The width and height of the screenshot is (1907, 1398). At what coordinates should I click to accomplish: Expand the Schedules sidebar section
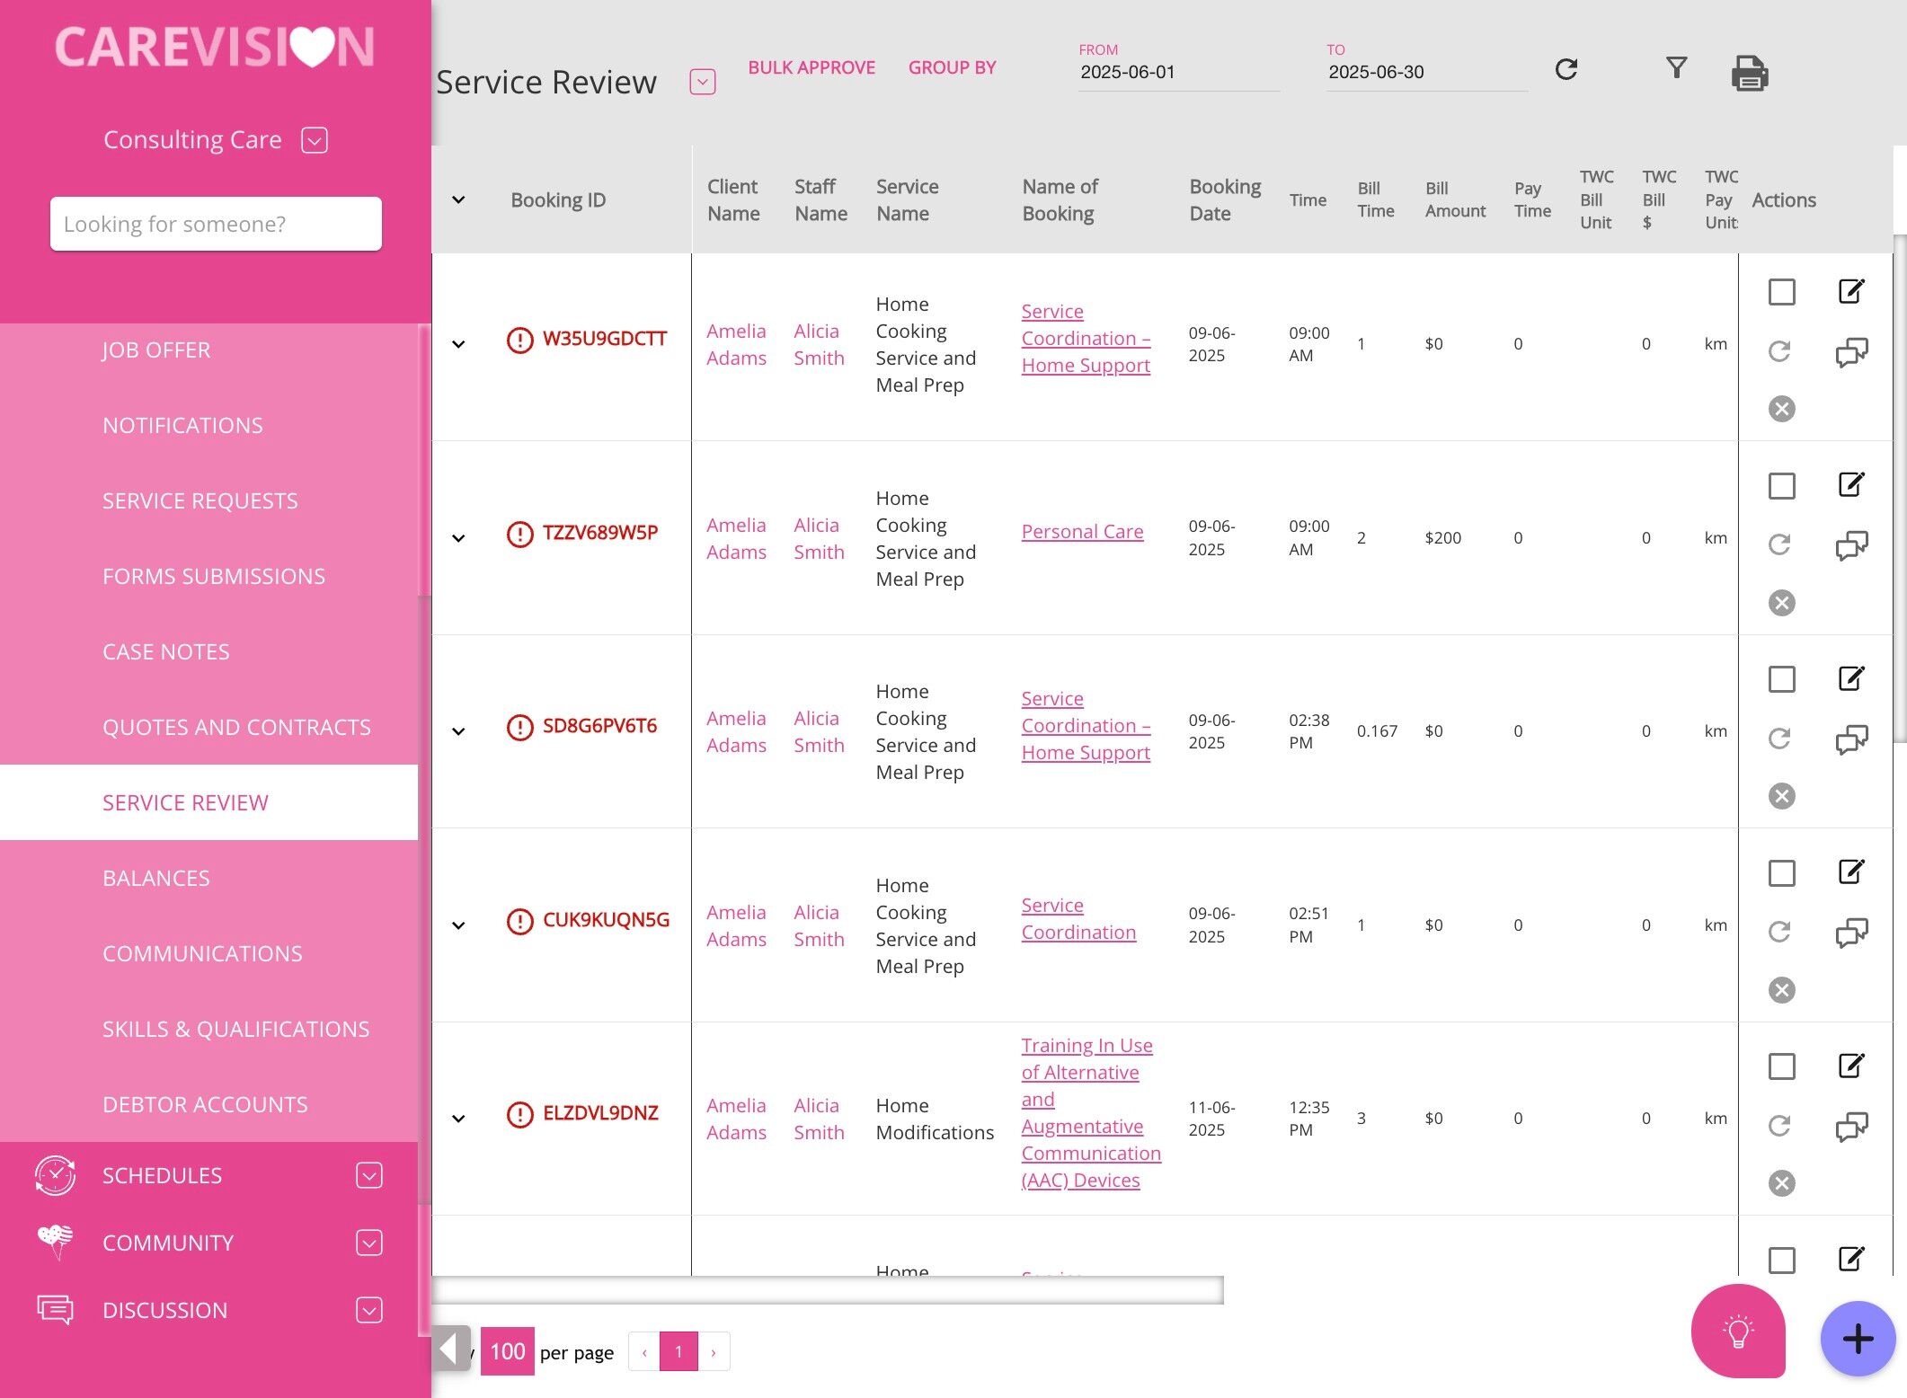(368, 1175)
